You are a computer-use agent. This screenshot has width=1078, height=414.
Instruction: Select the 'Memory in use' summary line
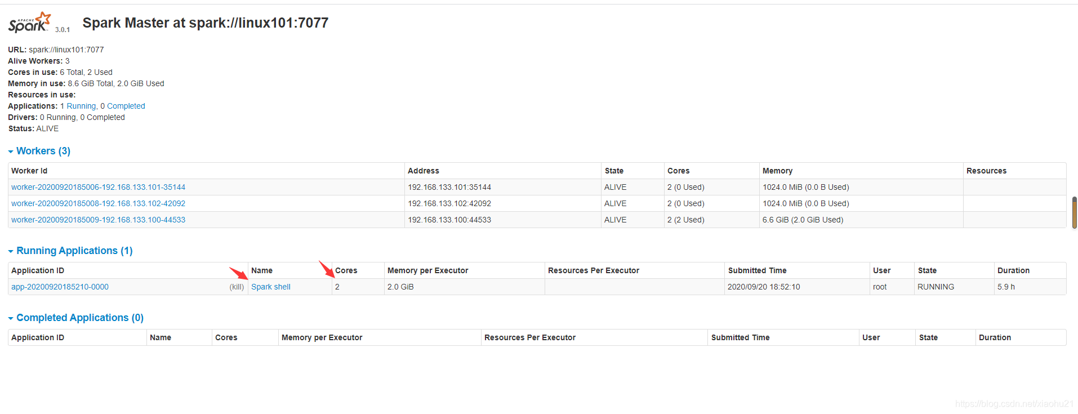tap(86, 83)
